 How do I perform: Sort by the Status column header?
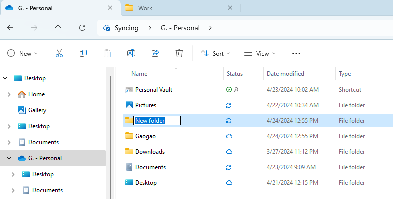(235, 74)
